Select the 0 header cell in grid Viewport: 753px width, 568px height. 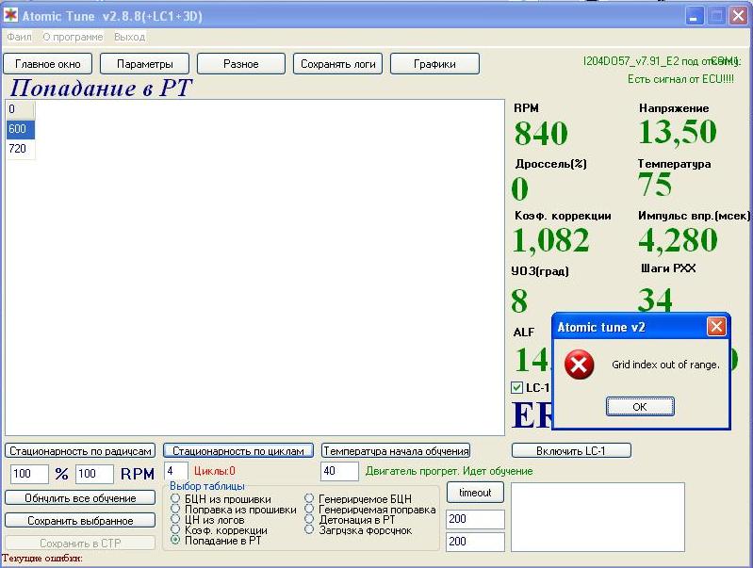[21, 109]
